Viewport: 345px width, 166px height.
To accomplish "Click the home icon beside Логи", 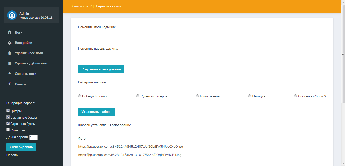I will coord(10,32).
